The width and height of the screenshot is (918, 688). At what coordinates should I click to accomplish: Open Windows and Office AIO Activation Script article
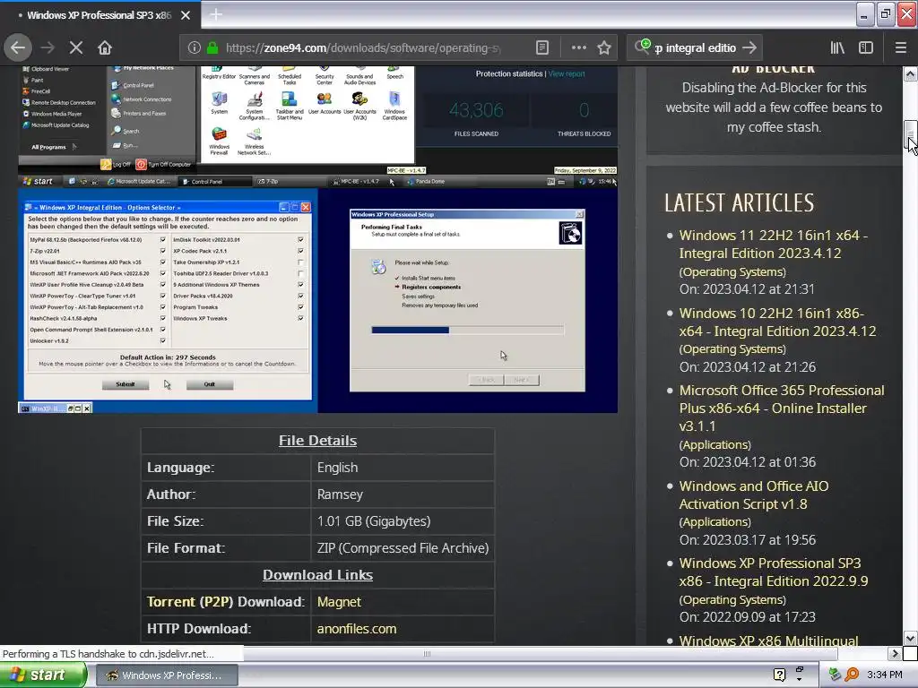tap(753, 494)
